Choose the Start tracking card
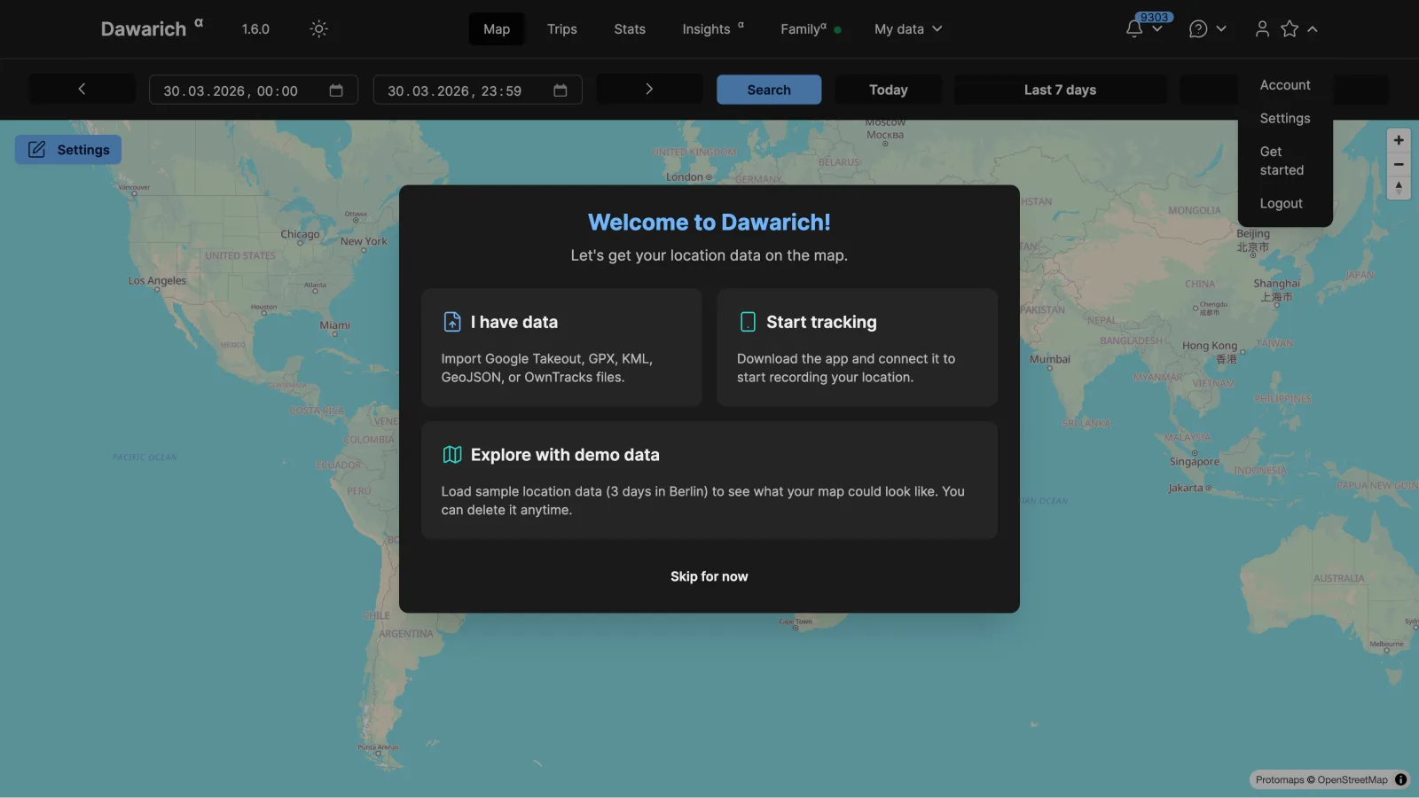Viewport: 1419px width, 798px height. 857,348
